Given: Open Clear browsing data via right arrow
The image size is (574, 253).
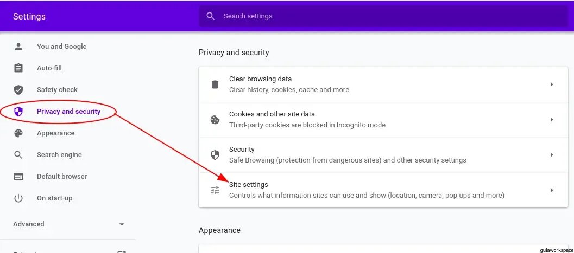Looking at the screenshot, I should click(551, 85).
